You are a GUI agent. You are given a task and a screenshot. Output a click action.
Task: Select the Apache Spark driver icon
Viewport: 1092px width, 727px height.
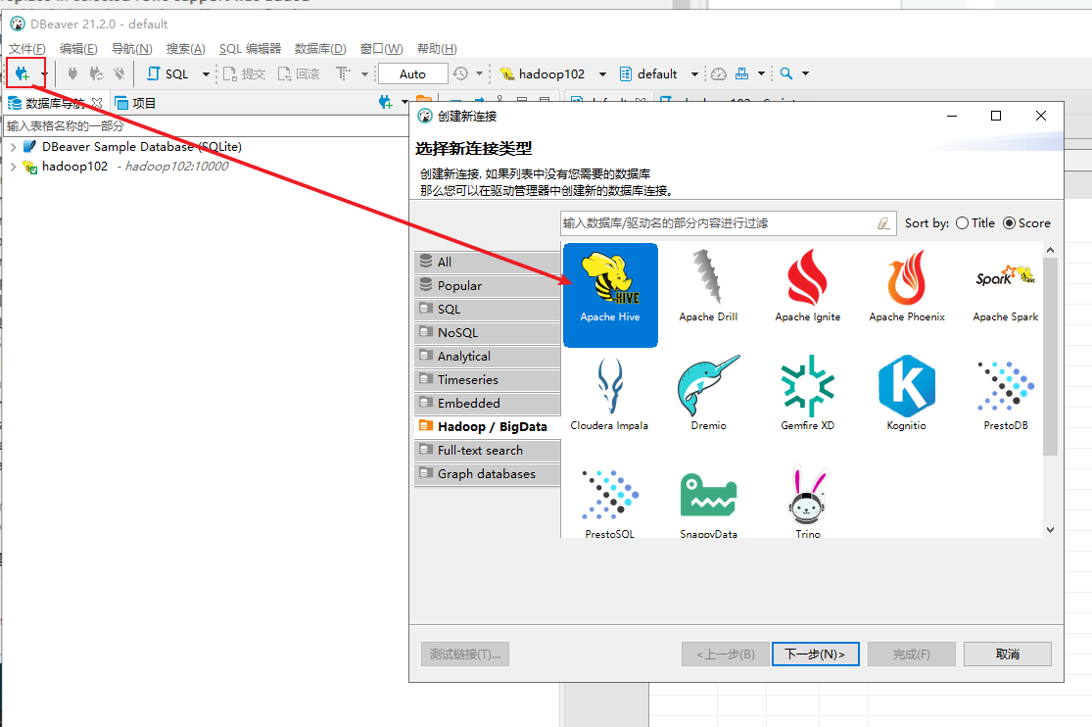1006,293
